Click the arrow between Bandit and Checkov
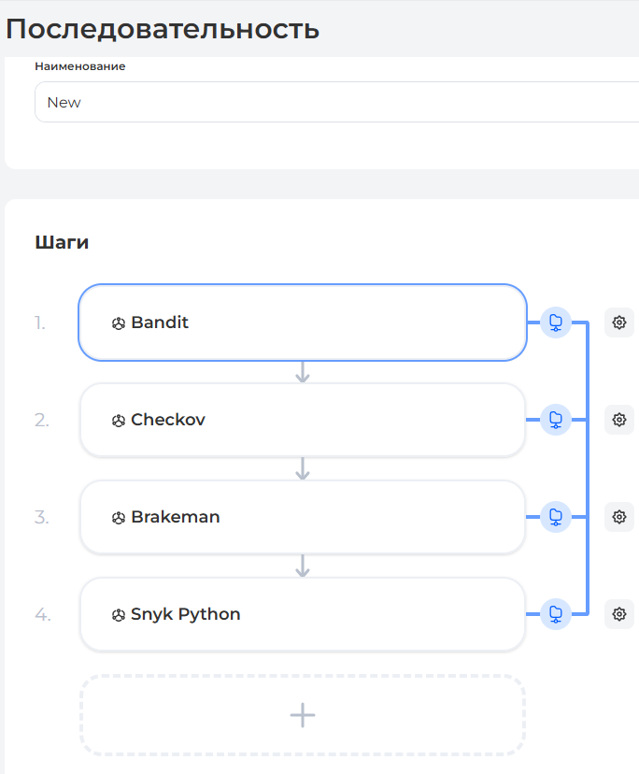Screen dimensions: 639x774 click(x=302, y=372)
